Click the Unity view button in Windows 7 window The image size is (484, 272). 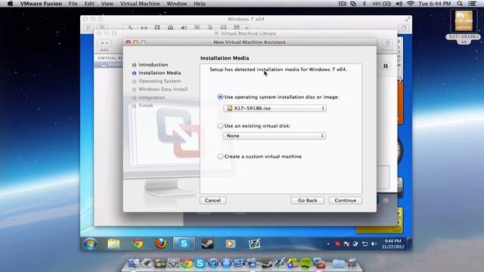[x=403, y=28]
